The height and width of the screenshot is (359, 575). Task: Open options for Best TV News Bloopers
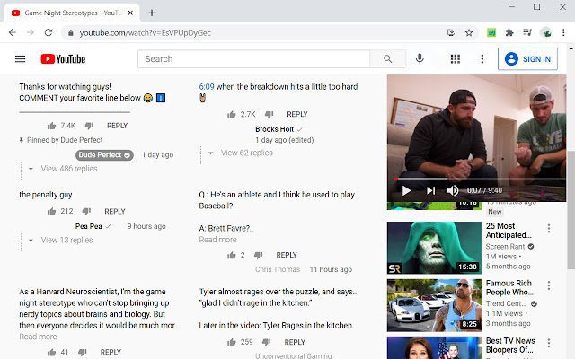[x=549, y=343]
